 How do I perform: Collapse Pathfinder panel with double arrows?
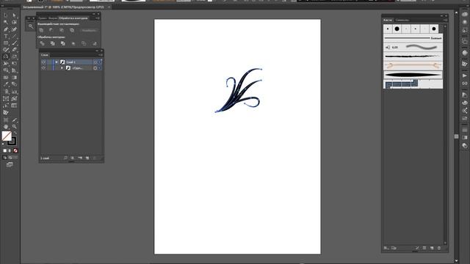tap(93, 14)
